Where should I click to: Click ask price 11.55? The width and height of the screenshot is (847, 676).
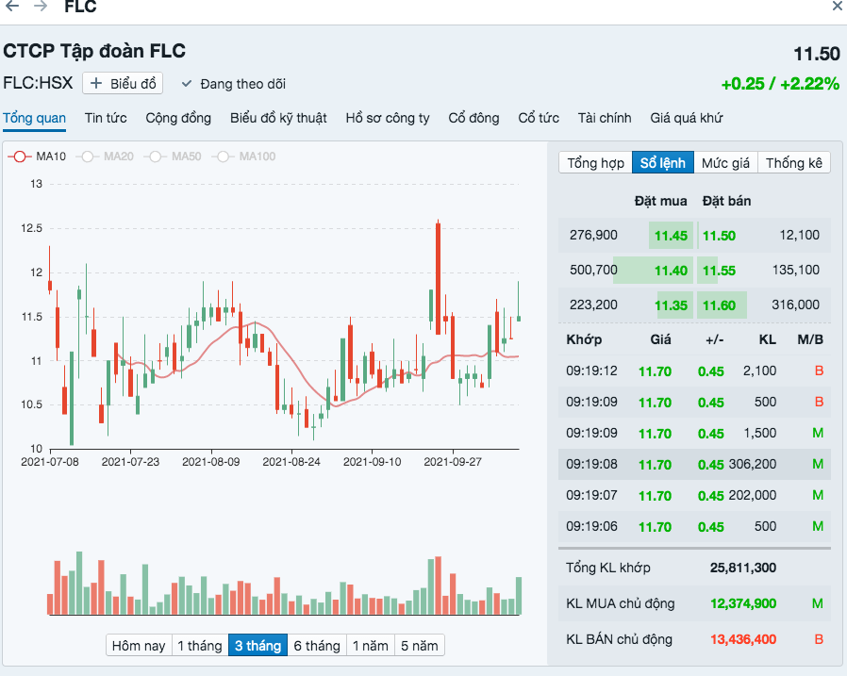click(719, 271)
